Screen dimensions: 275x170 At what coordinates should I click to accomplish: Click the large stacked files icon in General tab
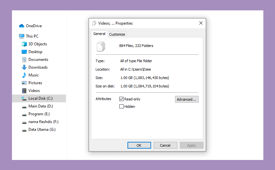coord(101,46)
